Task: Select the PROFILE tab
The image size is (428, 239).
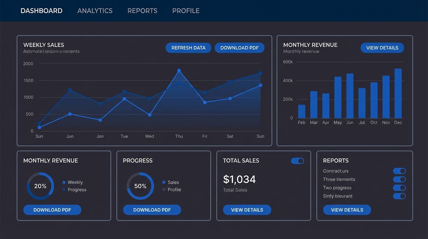Action: click(x=186, y=10)
